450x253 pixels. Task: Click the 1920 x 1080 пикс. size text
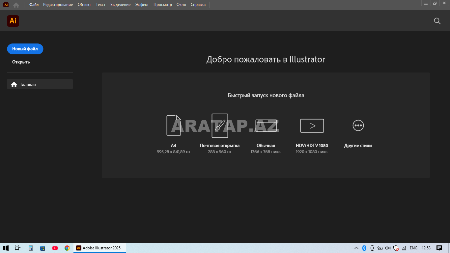click(312, 152)
